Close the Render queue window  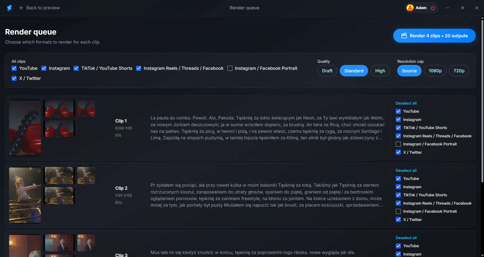[x=477, y=8]
